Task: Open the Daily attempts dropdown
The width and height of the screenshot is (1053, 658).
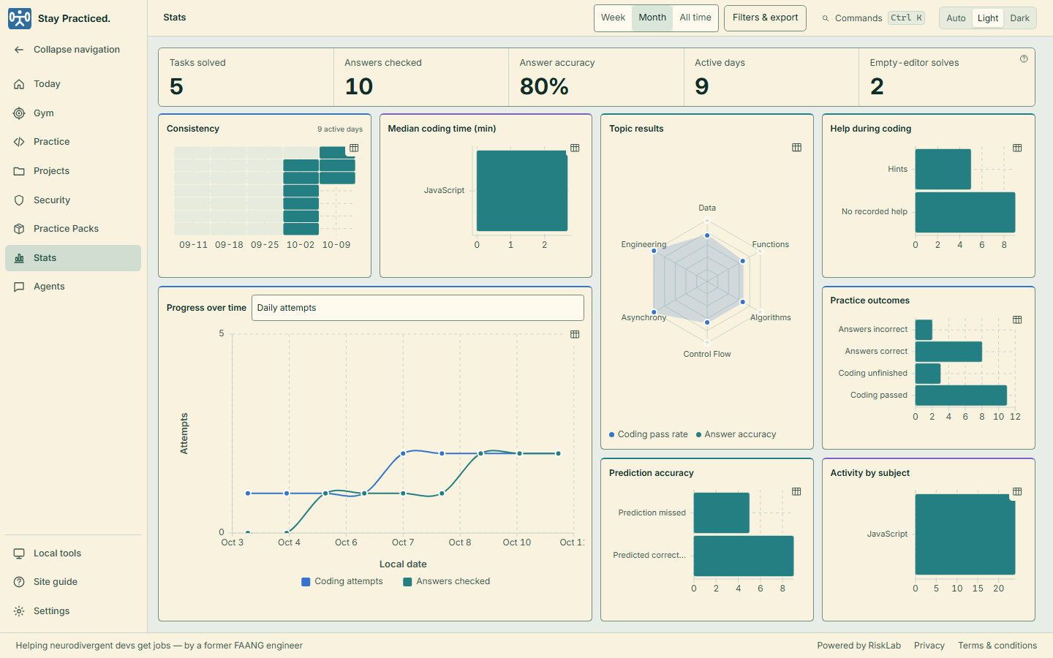Action: pos(418,308)
